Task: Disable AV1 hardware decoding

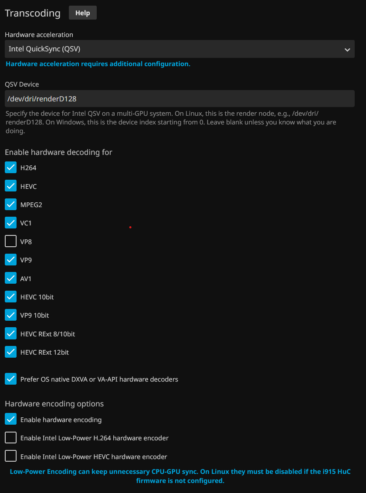Action: click(x=10, y=278)
